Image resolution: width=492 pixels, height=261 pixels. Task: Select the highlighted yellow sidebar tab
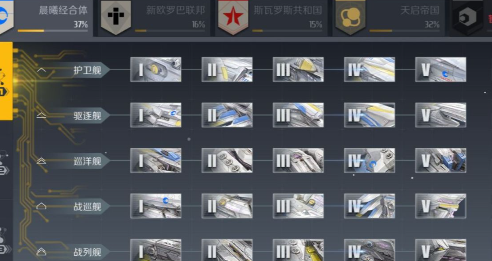[6, 81]
